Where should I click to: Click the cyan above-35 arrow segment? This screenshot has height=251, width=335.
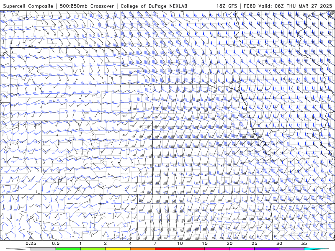tap(316, 249)
